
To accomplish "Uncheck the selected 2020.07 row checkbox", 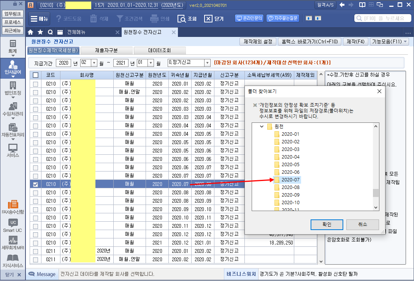I will 35,184.
